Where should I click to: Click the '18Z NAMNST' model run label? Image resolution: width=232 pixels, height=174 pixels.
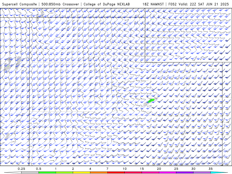pos(153,4)
